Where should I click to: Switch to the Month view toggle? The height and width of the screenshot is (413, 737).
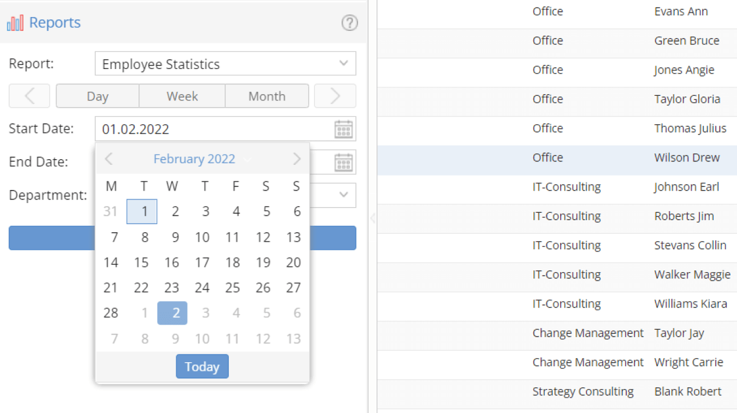tap(266, 96)
